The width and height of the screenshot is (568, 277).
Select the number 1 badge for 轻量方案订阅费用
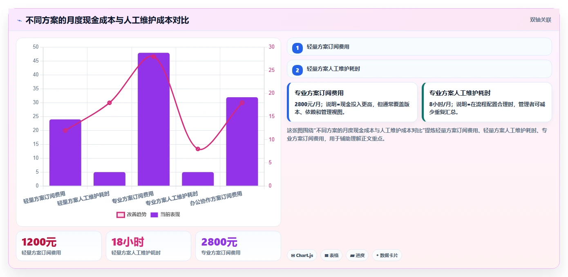click(297, 48)
